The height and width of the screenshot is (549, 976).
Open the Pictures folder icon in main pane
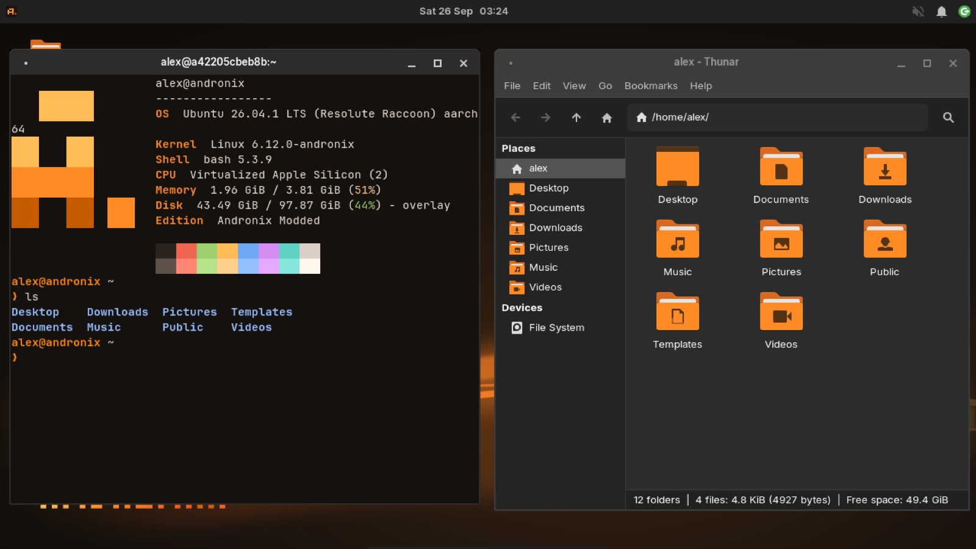coord(781,239)
